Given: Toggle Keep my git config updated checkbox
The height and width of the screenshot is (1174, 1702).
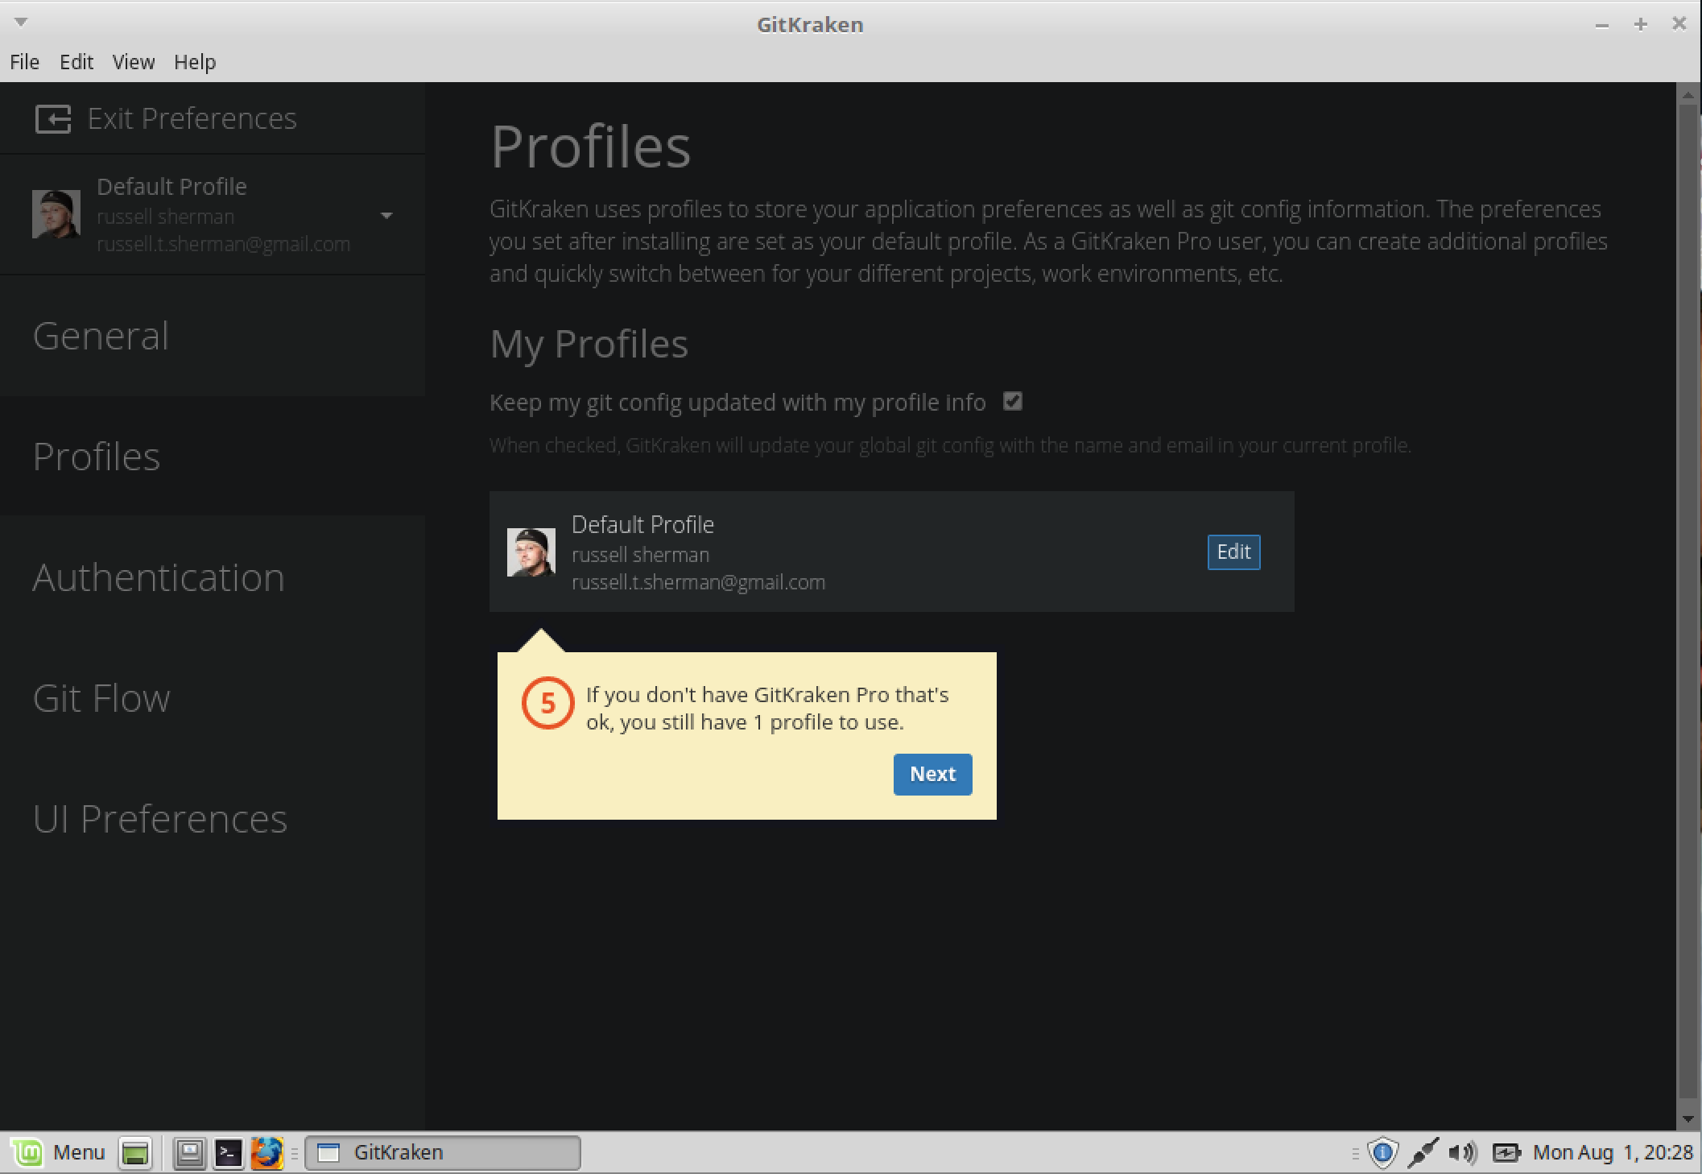Looking at the screenshot, I should coord(1013,401).
